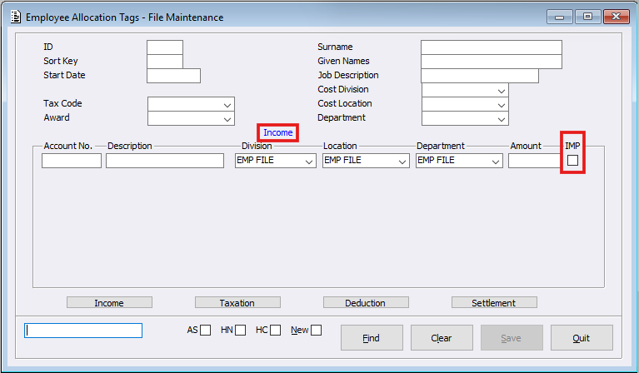Enable the AS checkbox
Viewport: 639px width, 373px height.
point(205,330)
